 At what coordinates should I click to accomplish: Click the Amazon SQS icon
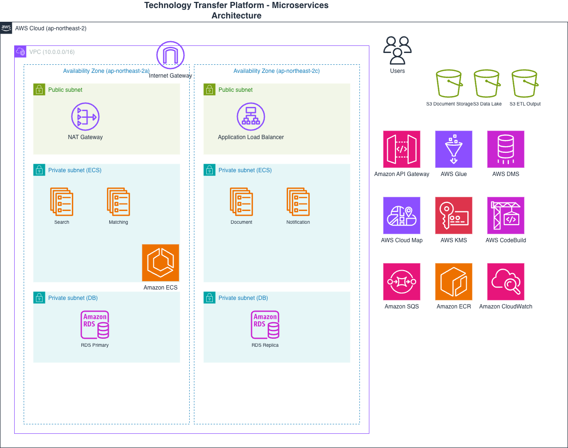[x=402, y=282]
